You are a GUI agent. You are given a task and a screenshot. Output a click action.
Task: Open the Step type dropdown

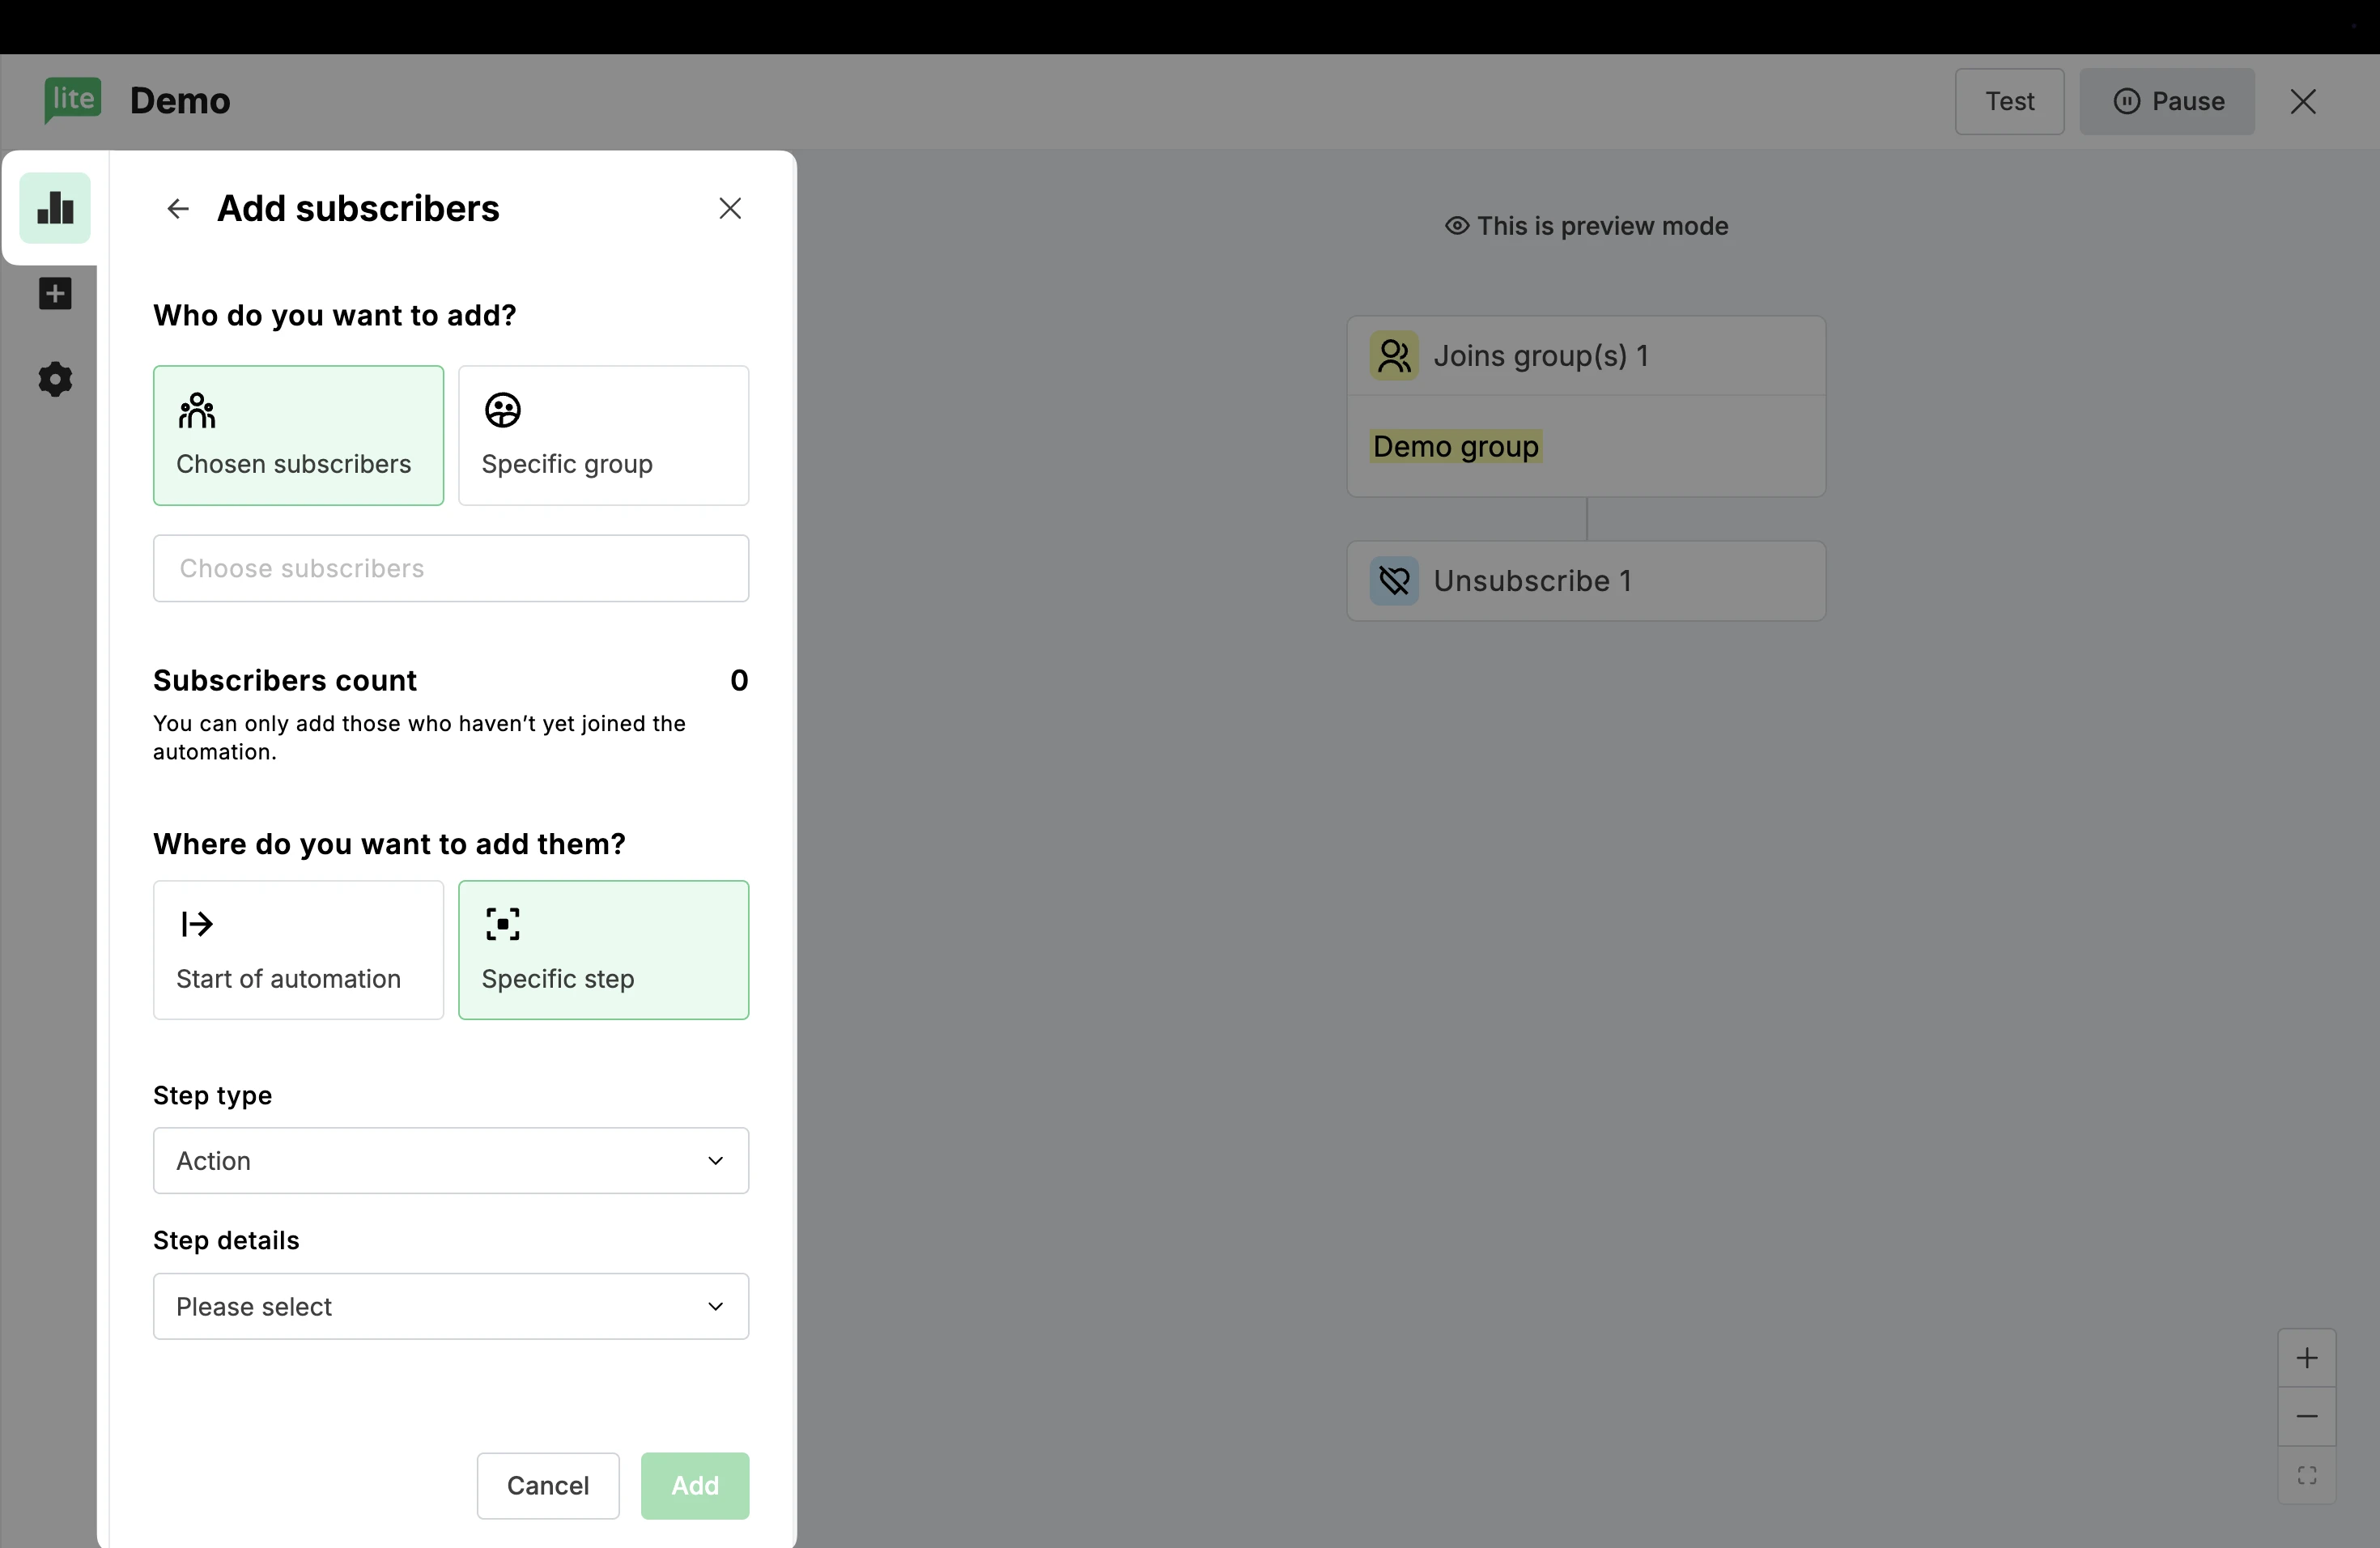coord(450,1160)
